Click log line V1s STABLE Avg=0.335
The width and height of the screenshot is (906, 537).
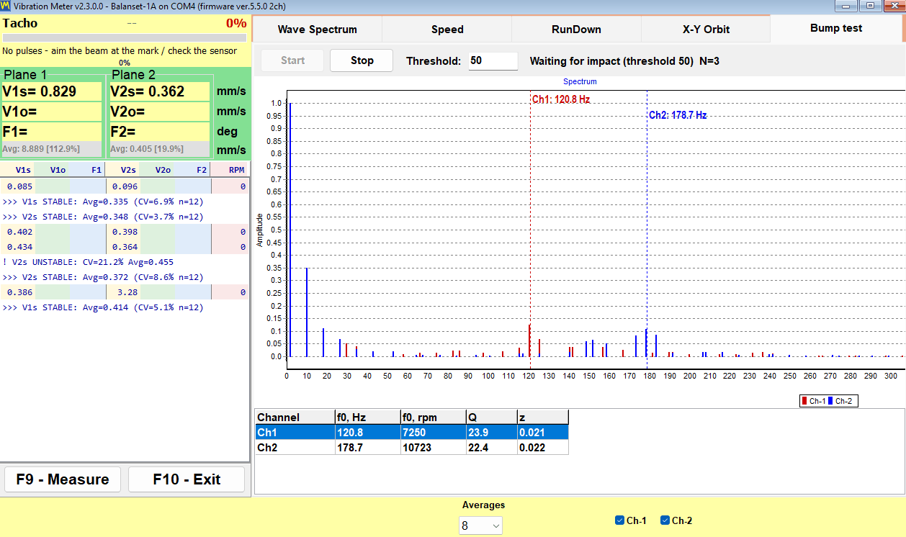[x=103, y=202]
